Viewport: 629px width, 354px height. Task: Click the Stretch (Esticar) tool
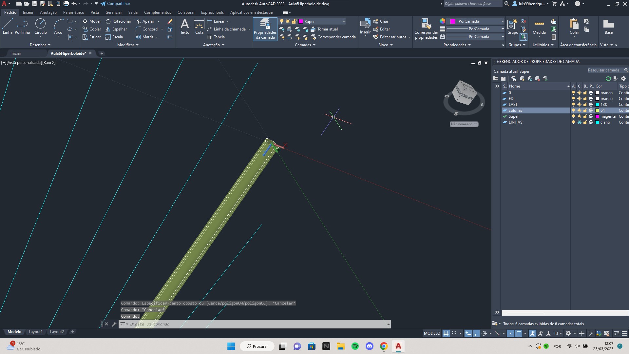pos(91,37)
